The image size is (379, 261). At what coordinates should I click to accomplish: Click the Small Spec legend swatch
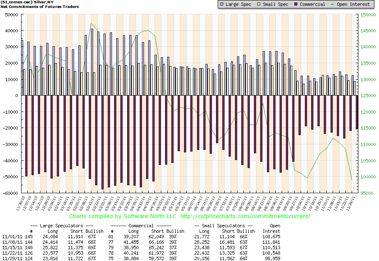[259, 4]
